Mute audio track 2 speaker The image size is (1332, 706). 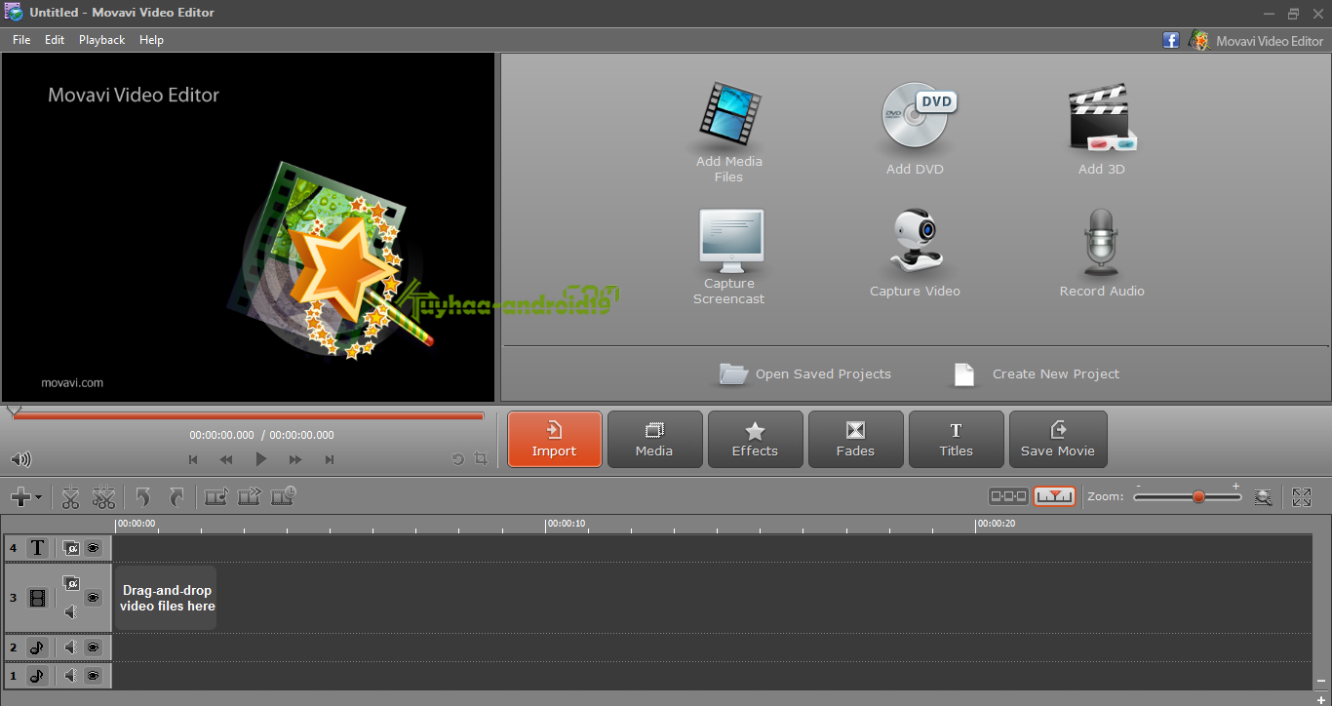click(70, 647)
